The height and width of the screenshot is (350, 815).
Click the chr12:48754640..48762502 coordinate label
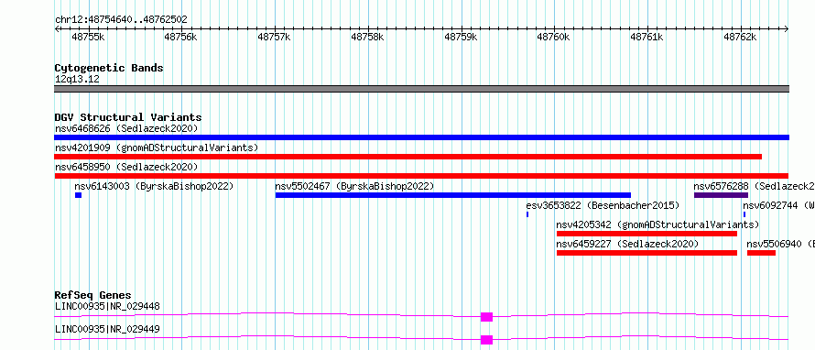[x=121, y=20]
